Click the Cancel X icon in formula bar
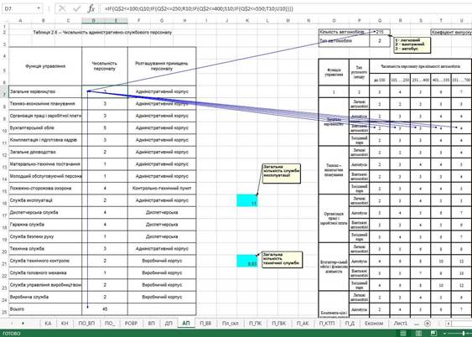The width and height of the screenshot is (472, 337). [62, 8]
